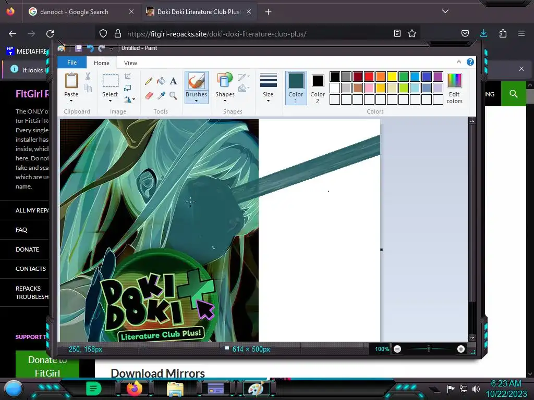534x400 pixels.
Task: Switch to the Home ribbon tab
Action: (x=102, y=63)
